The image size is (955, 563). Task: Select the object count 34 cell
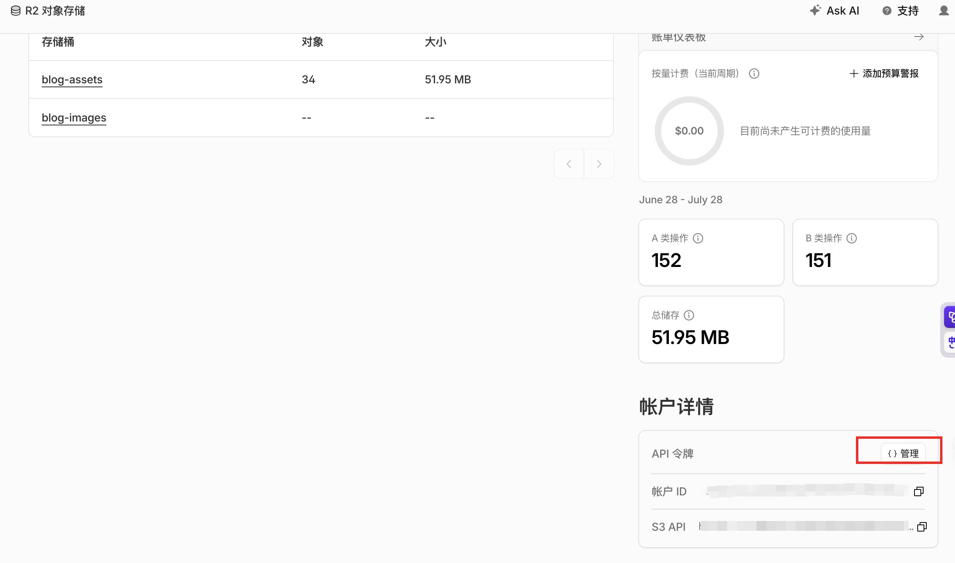coord(309,79)
